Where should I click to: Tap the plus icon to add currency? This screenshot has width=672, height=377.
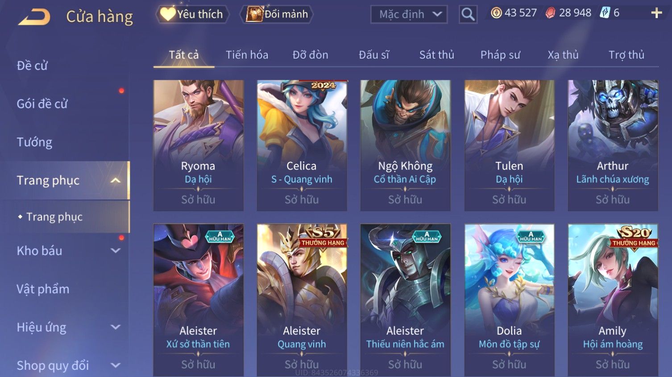point(656,13)
